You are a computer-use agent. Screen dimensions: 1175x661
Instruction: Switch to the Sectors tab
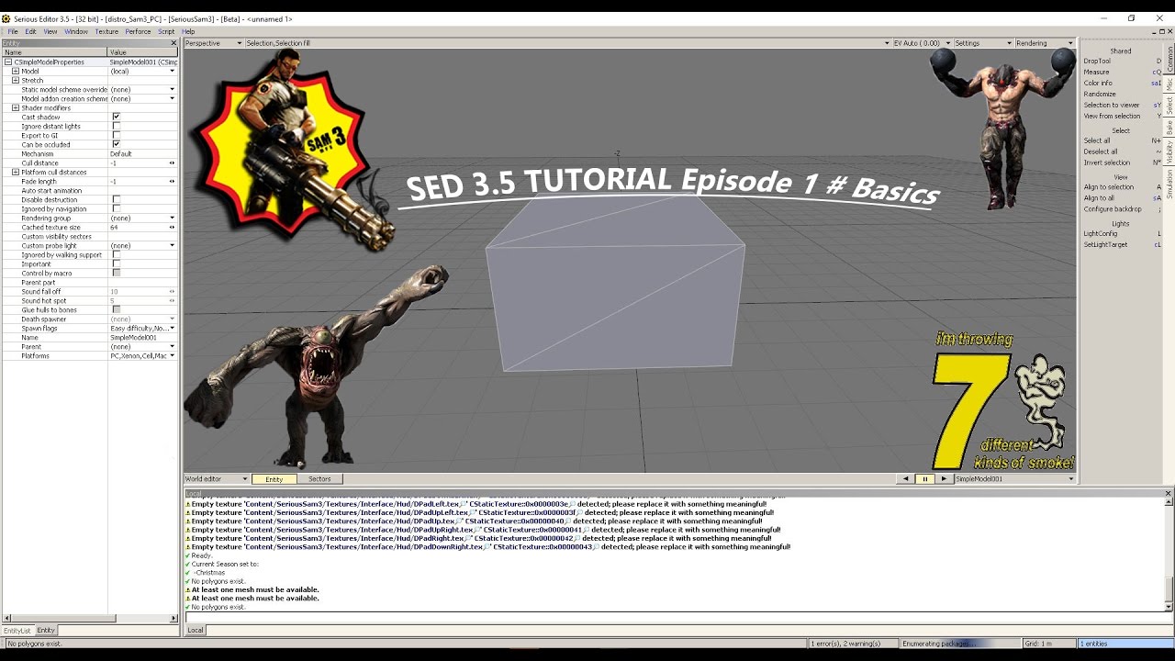point(319,479)
